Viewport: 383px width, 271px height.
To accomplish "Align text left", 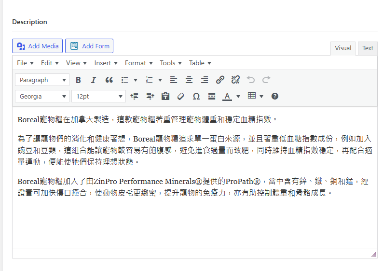I will tap(174, 80).
